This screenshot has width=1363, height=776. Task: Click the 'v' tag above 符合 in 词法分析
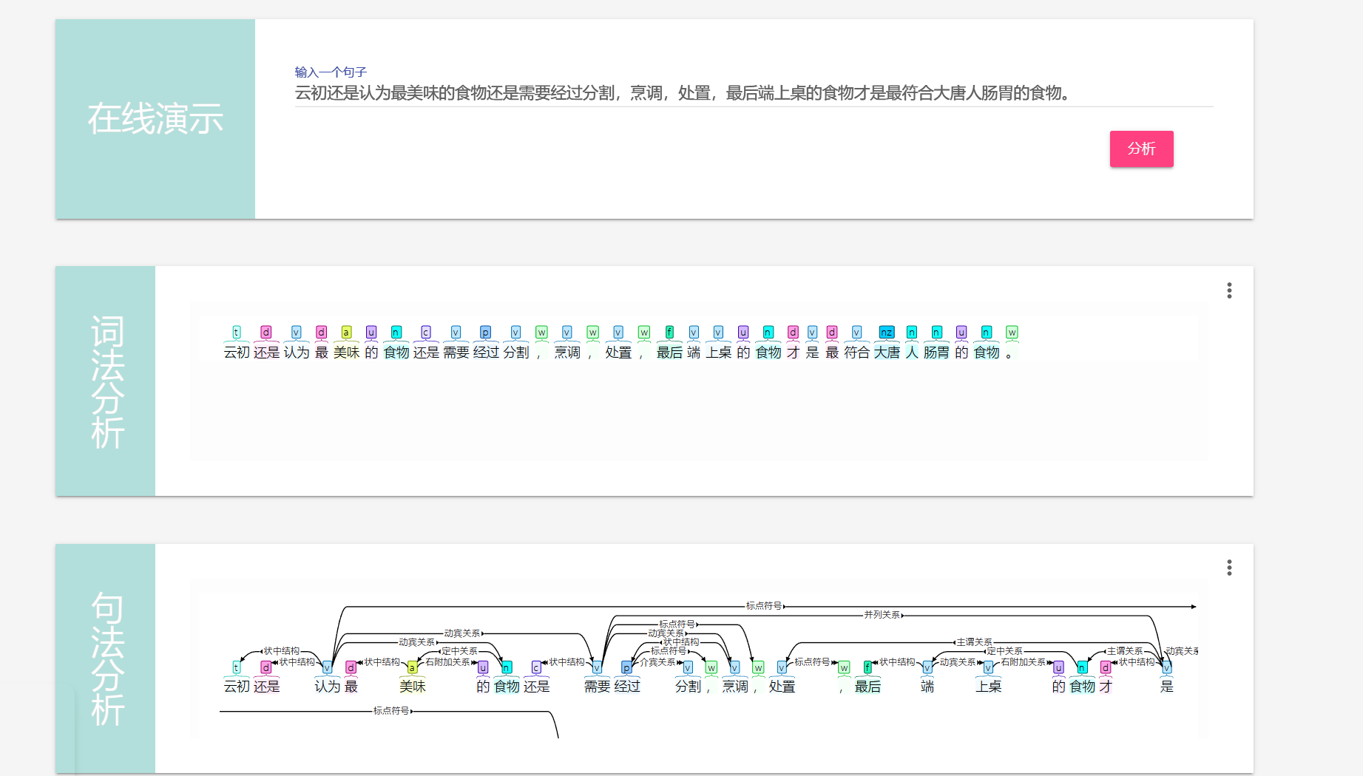pos(856,333)
